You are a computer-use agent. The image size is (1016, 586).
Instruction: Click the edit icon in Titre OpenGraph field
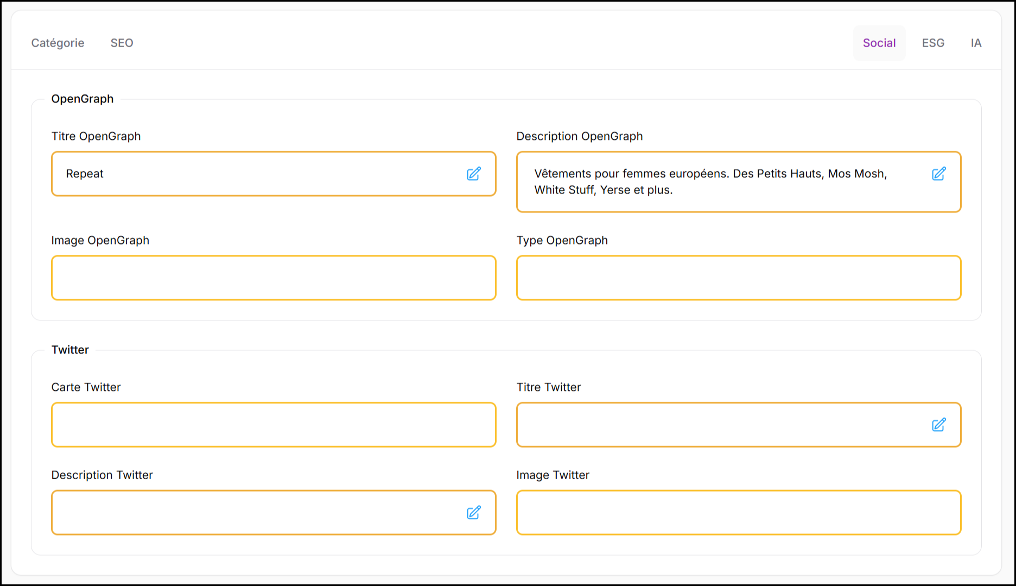point(473,173)
